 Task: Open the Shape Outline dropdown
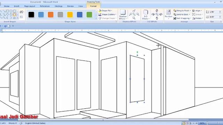pos(107,15)
